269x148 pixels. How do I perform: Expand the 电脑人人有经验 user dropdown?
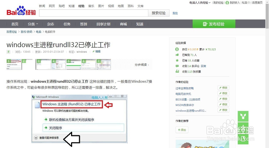click(x=200, y=3)
